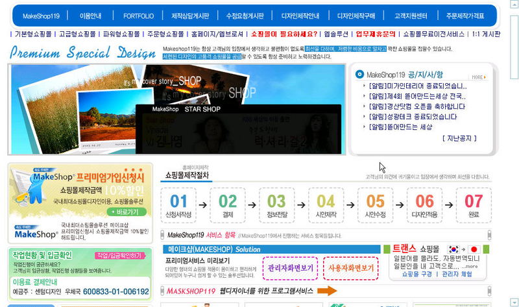519x307 pixels.
Task: Click step 06 디자인적용
Action: (x=424, y=205)
